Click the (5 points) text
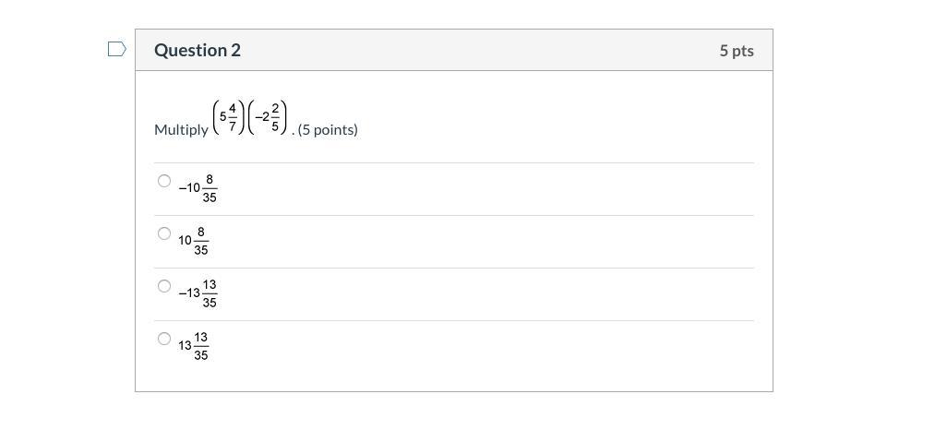 328,130
